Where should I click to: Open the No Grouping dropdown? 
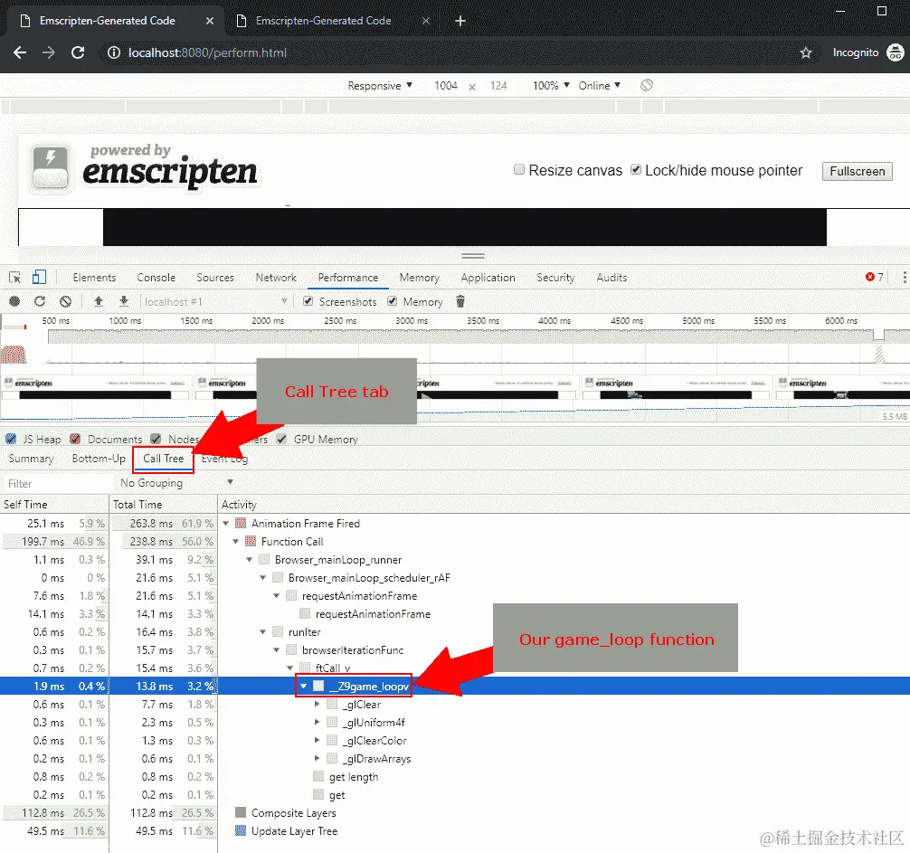click(176, 483)
